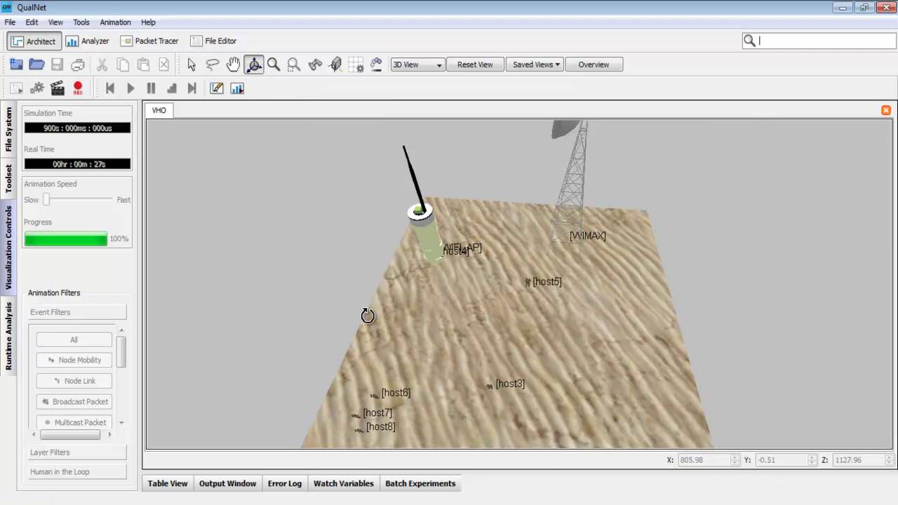This screenshot has height=505, width=898.
Task: Pause the simulation
Action: (151, 88)
